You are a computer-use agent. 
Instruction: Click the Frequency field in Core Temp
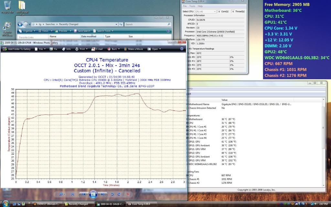tap(220, 36)
